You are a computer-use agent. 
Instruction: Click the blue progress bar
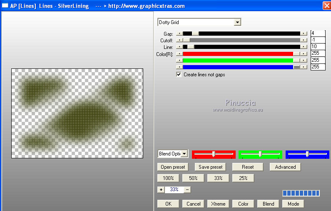pos(301,193)
